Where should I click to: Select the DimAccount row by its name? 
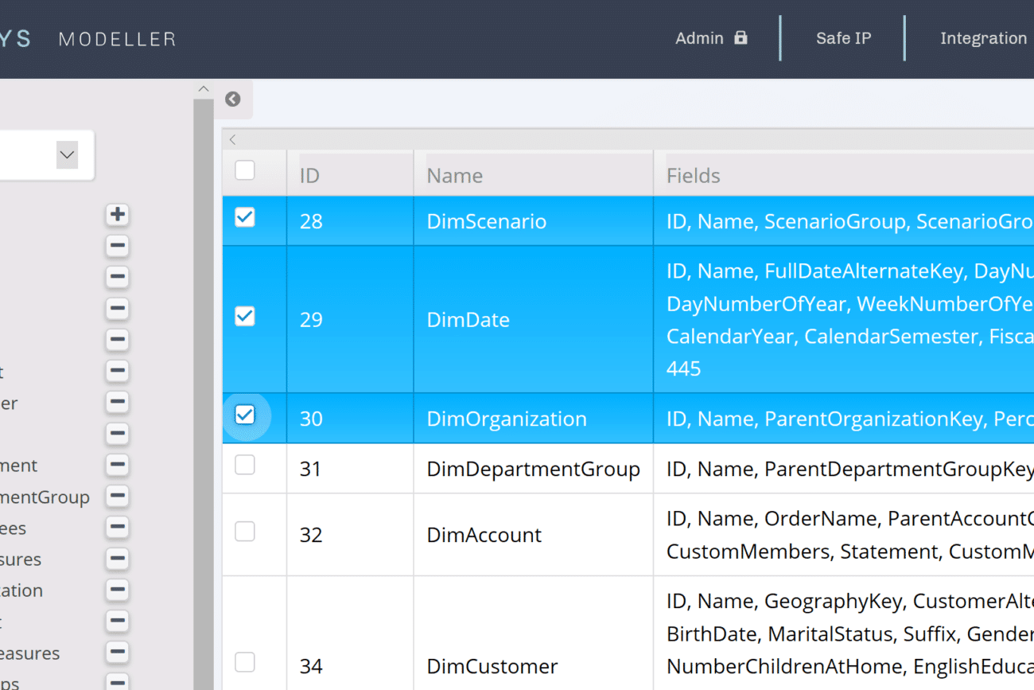tap(484, 535)
